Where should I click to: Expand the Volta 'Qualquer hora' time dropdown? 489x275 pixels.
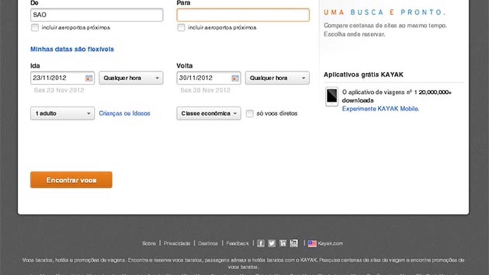[x=277, y=78]
